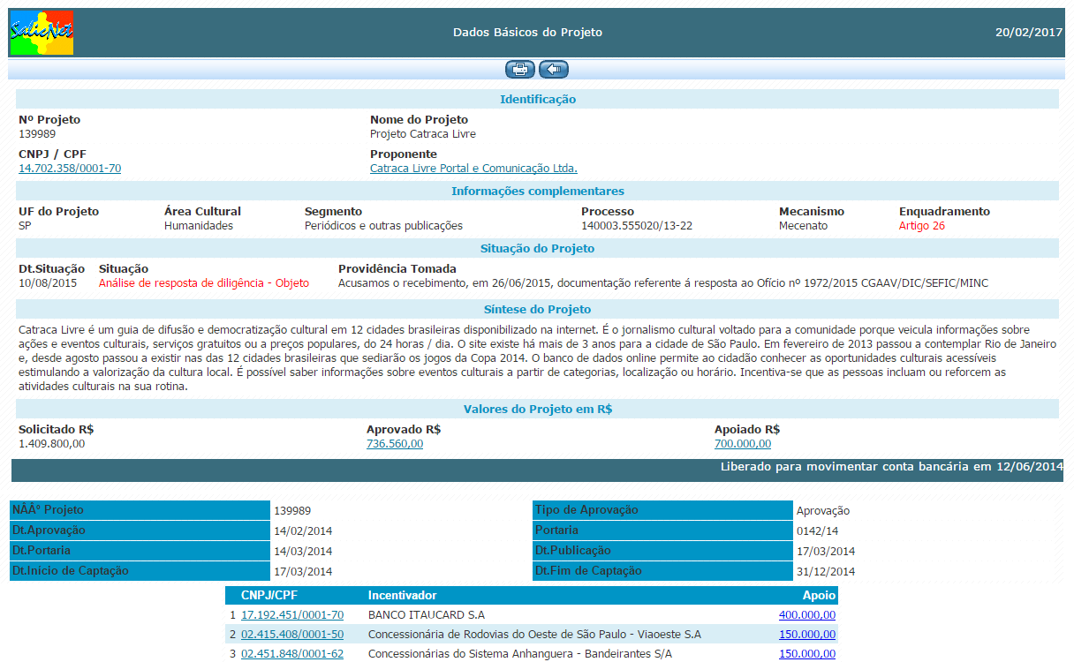This screenshot has height=662, width=1074.
Task: Open proponent Catraca Livre Portal e Comunicação Ltda.
Action: tap(473, 168)
